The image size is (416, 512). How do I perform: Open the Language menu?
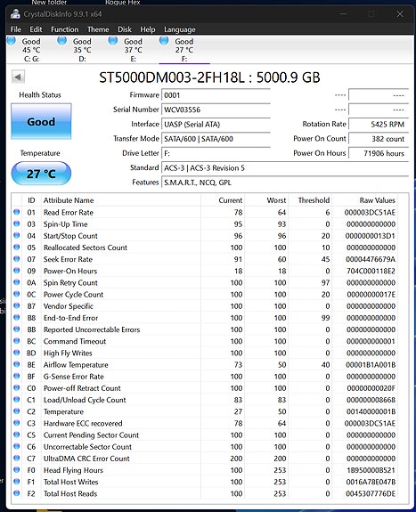click(180, 29)
